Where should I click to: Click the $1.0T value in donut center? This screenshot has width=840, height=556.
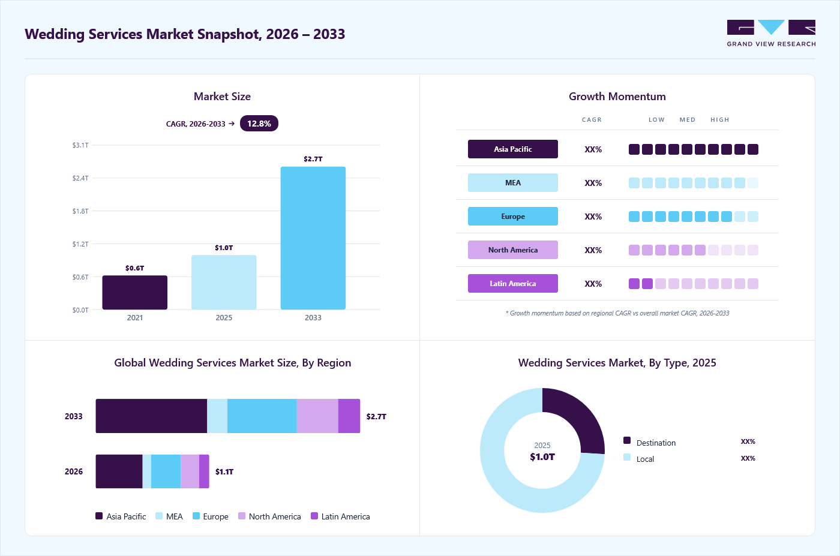[542, 457]
